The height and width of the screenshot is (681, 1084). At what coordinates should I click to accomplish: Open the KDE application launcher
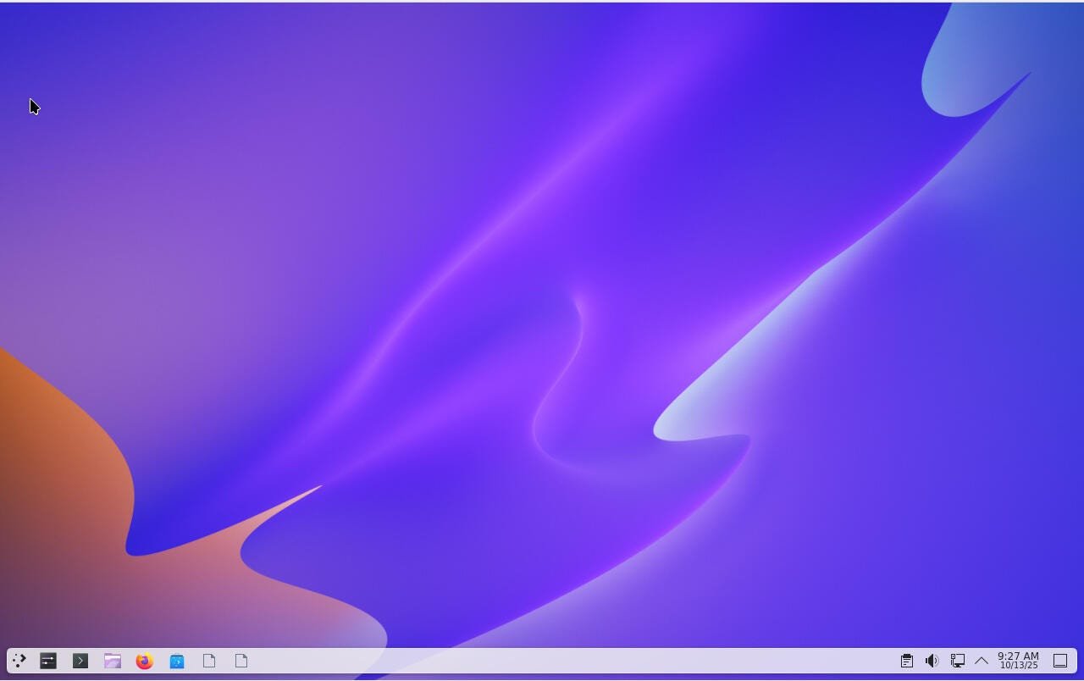[x=19, y=661]
